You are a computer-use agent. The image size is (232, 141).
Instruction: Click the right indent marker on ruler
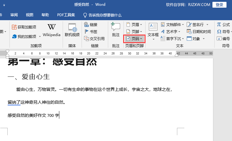(x=176, y=55)
